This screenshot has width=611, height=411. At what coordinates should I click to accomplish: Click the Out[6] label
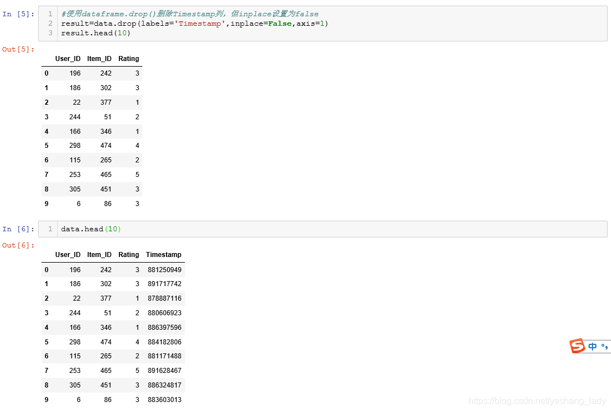click(17, 245)
